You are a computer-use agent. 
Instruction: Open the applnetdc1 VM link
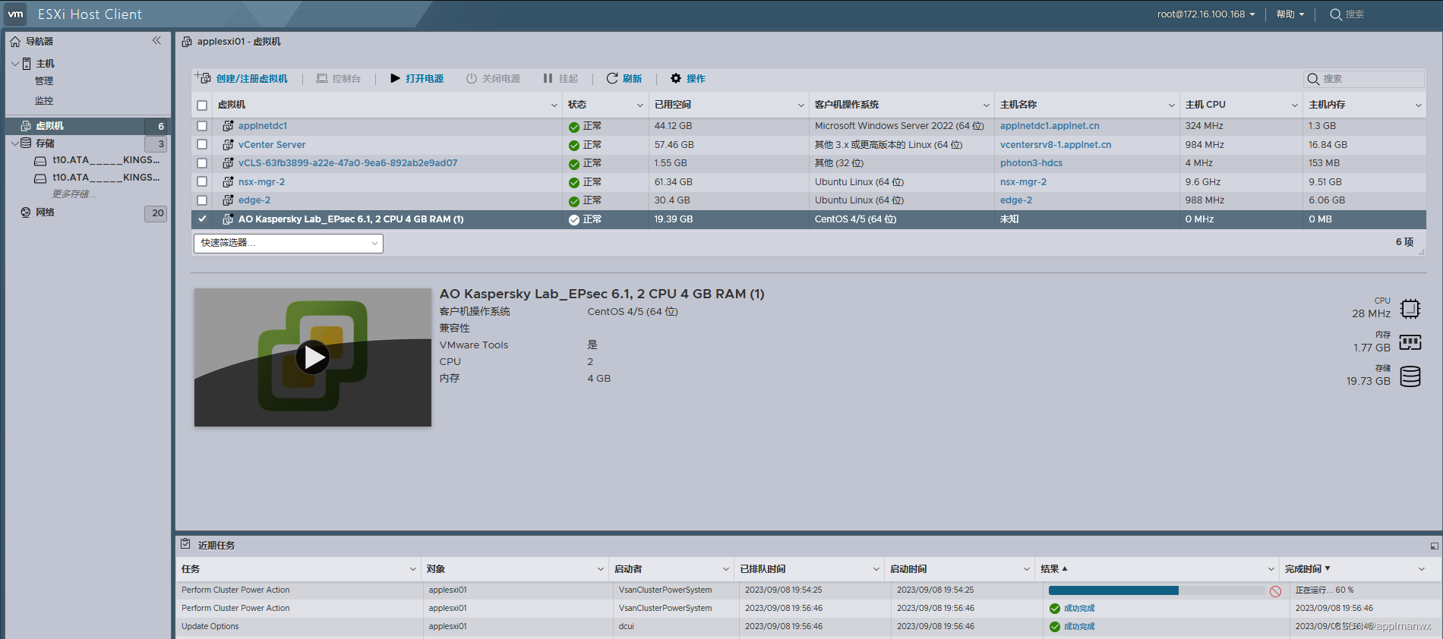(263, 126)
